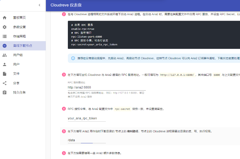The image size is (240, 159).
Task: Click the Cloudreve 仪表盘 header title
Action: click(x=66, y=5)
